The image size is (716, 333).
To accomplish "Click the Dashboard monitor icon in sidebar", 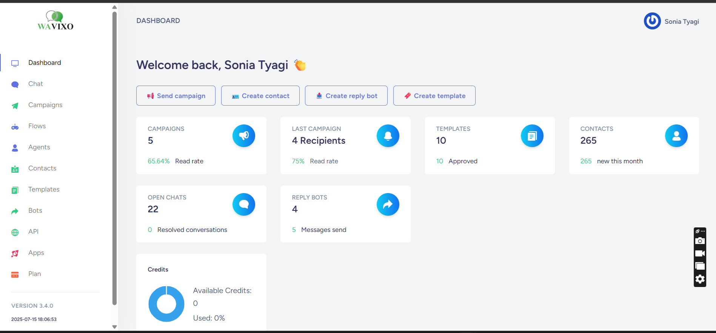I will click(x=15, y=63).
